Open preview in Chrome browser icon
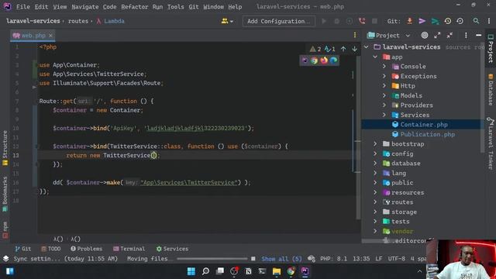 point(314,60)
